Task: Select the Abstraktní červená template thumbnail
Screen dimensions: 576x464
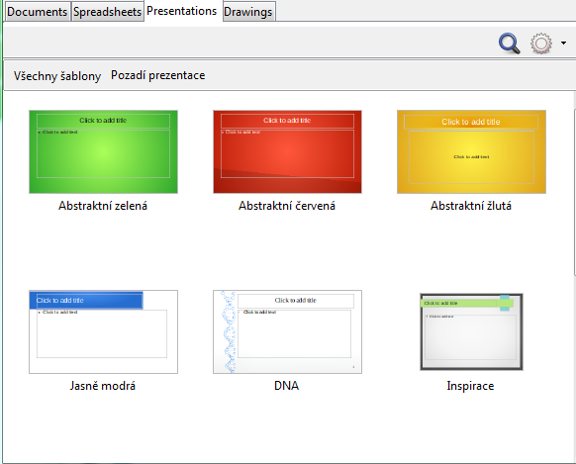Action: [x=287, y=151]
